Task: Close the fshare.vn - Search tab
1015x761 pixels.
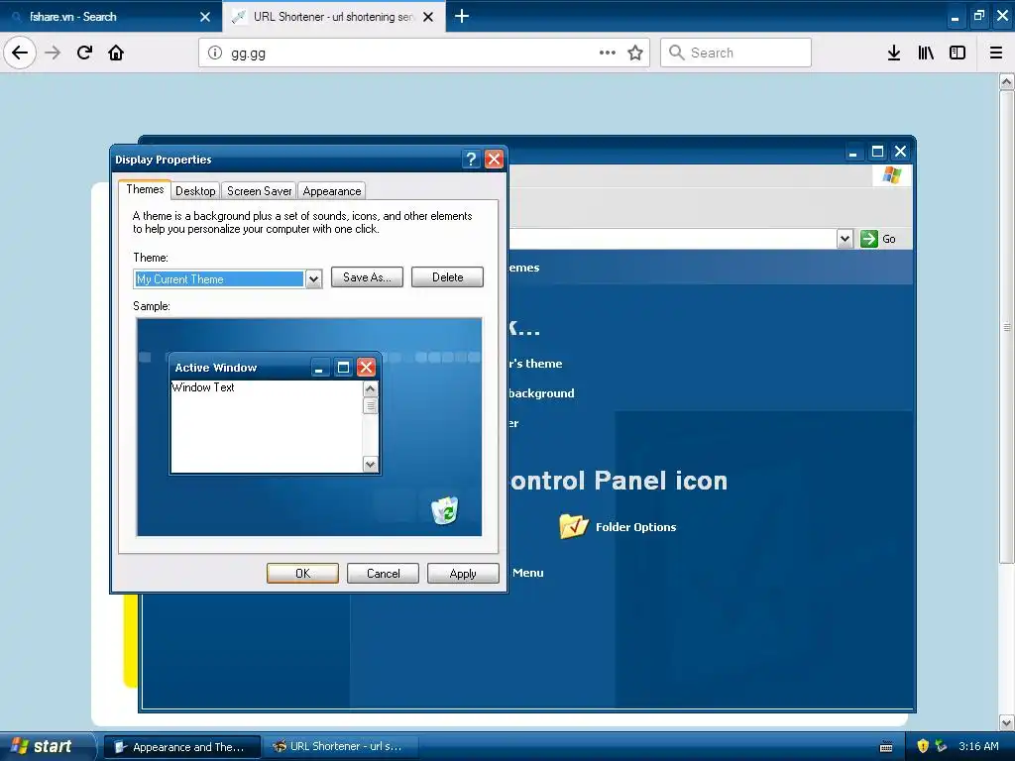Action: 205,17
